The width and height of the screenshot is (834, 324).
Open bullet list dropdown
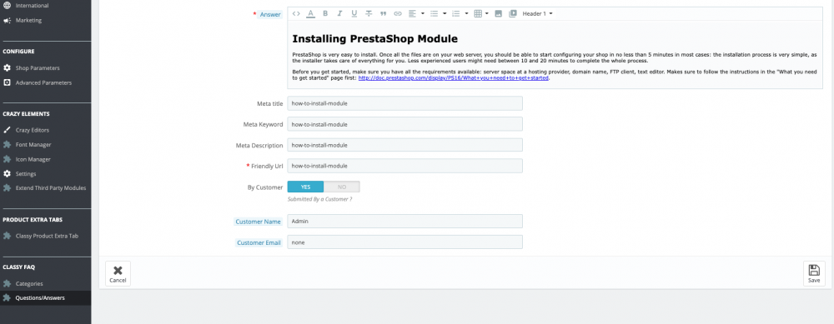438,14
